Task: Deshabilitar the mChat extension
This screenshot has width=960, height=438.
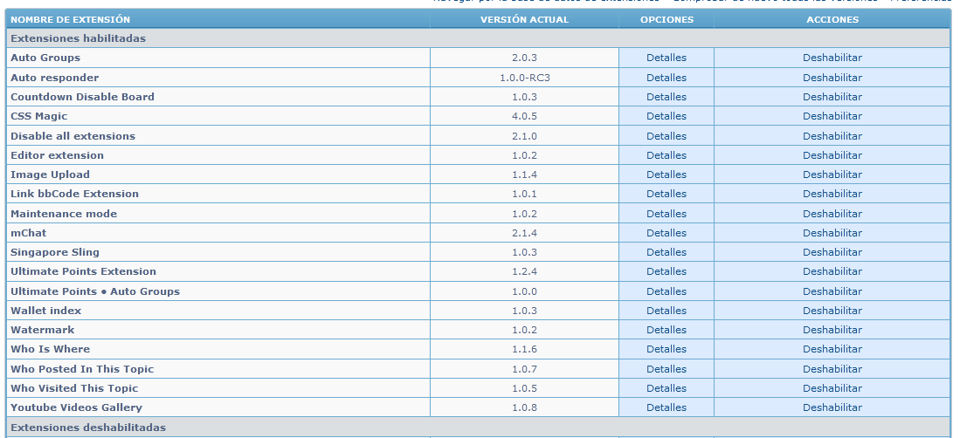Action: 832,233
